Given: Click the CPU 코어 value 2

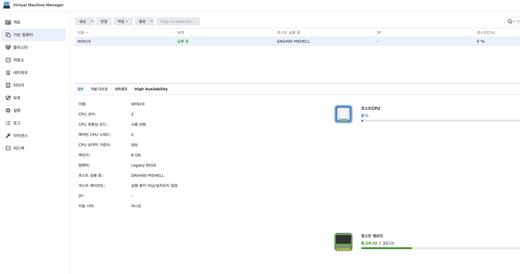Looking at the screenshot, I should (x=132, y=114).
